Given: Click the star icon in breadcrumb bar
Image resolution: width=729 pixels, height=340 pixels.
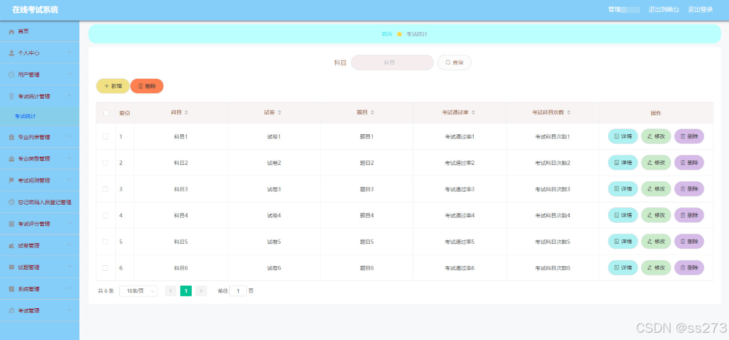Looking at the screenshot, I should pos(399,34).
